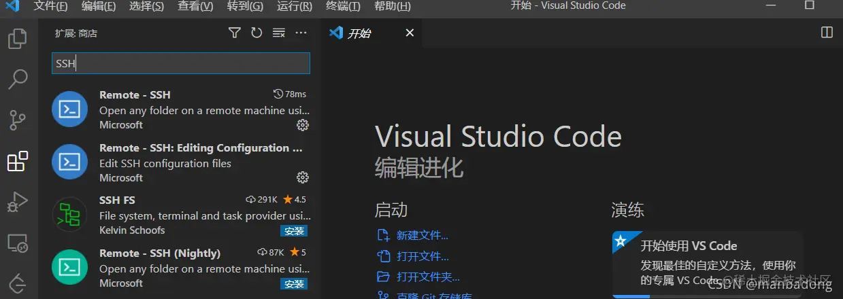Open the Explorer view in activity bar
843x299 pixels.
pos(17,38)
